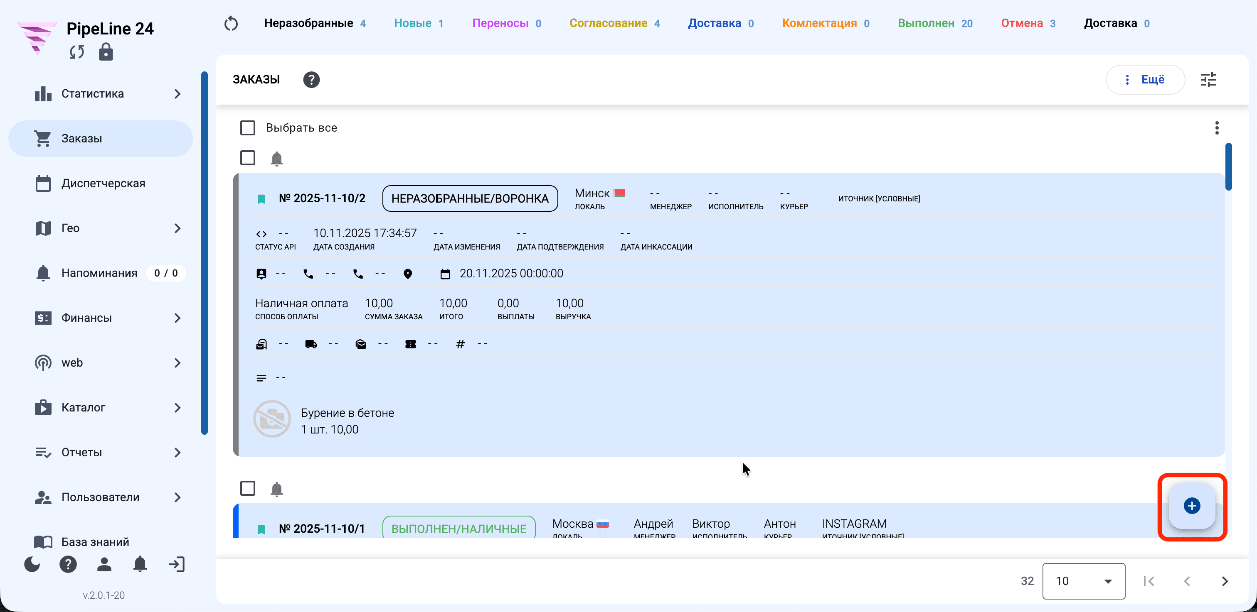The image size is (1257, 612).
Task: Go to the next page arrow
Action: click(1224, 581)
